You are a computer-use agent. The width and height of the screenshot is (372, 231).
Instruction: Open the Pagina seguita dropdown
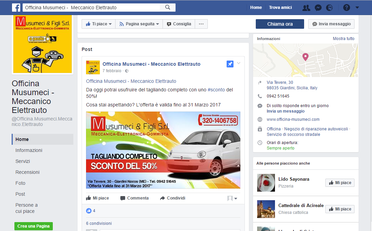click(139, 24)
